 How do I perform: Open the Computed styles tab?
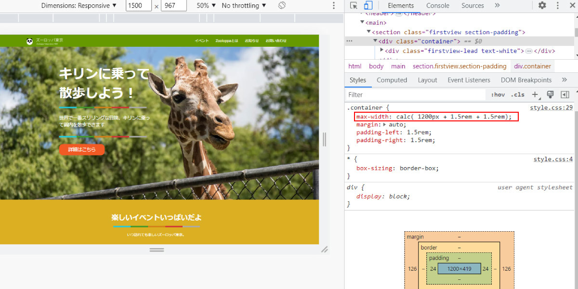pyautogui.click(x=392, y=80)
